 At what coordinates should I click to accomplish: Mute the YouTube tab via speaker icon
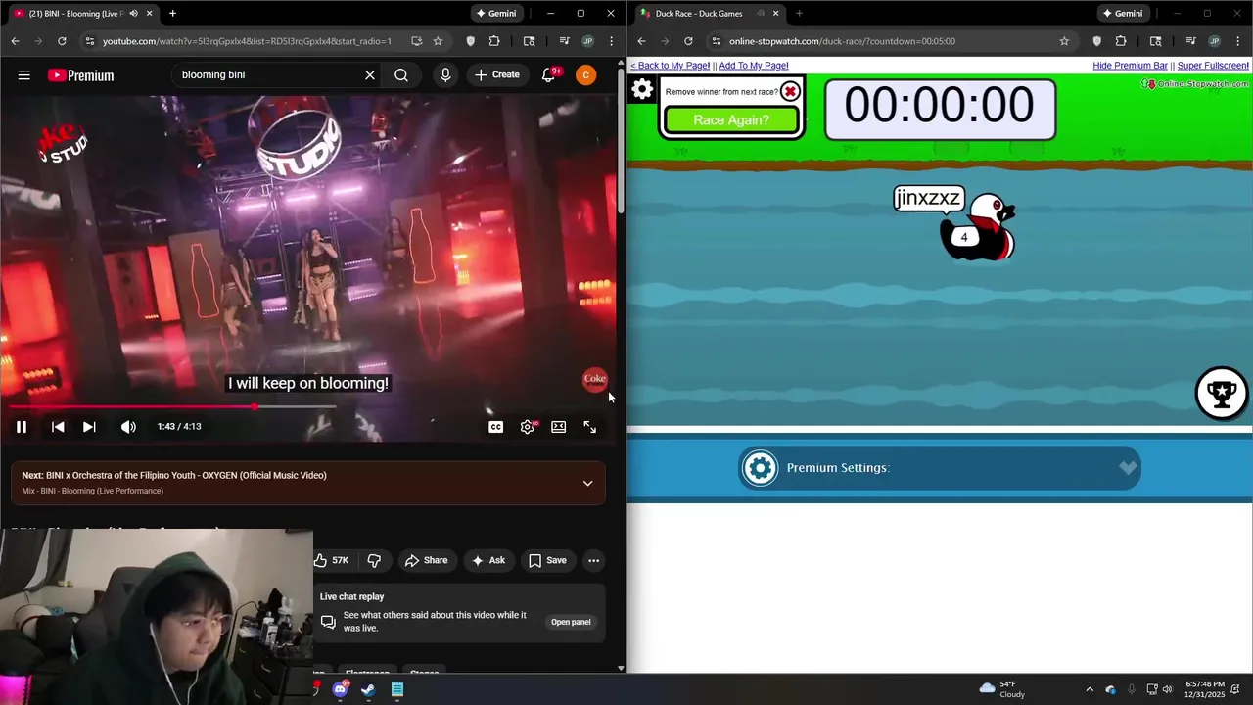[133, 14]
